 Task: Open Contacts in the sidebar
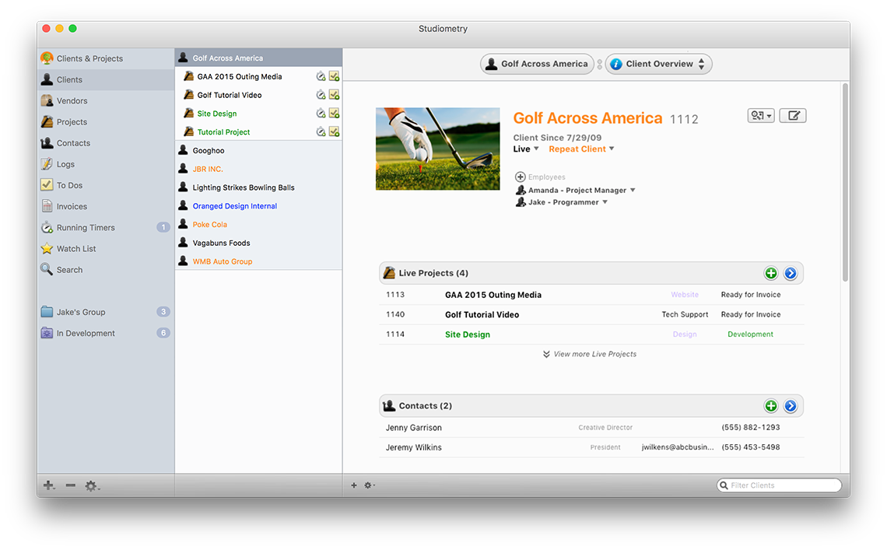[x=106, y=143]
